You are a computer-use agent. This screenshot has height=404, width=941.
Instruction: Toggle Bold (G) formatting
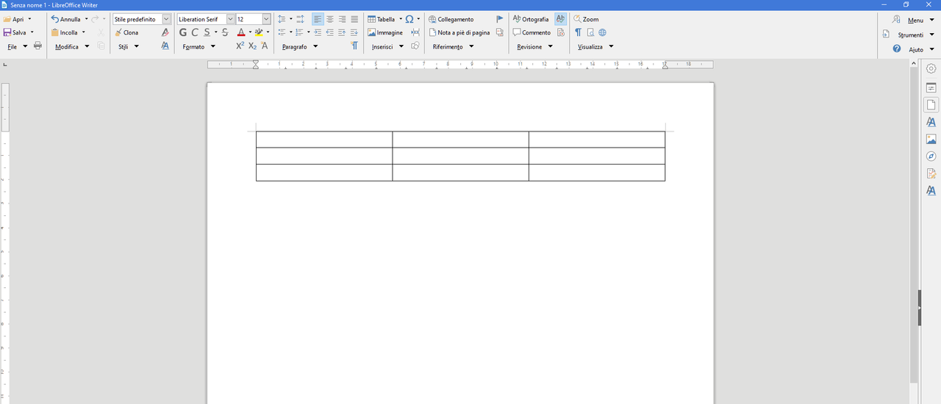183,32
